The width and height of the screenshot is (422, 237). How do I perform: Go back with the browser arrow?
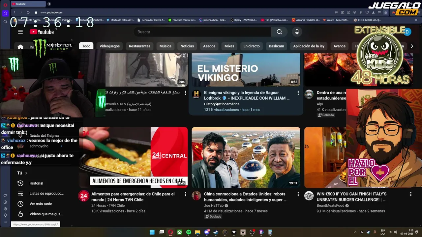(x=15, y=12)
